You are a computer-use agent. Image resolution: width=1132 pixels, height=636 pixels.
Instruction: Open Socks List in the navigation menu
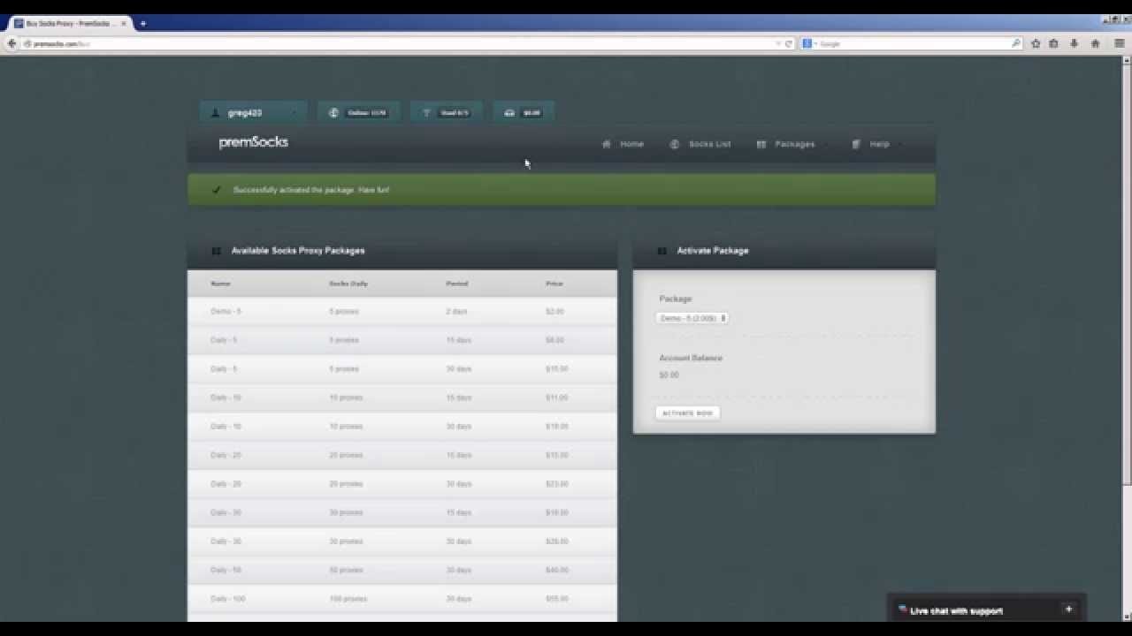[710, 144]
